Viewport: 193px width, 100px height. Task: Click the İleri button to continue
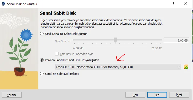pos(157,95)
